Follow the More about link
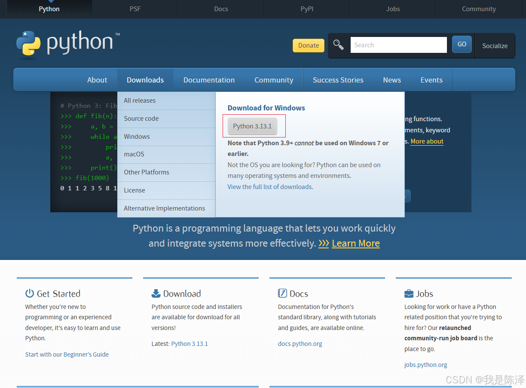The image size is (526, 388). pyautogui.click(x=427, y=141)
